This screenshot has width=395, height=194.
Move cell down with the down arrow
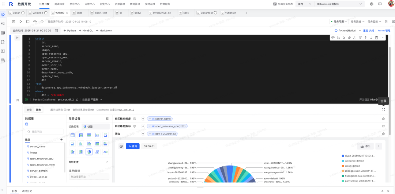pyautogui.click(x=371, y=38)
